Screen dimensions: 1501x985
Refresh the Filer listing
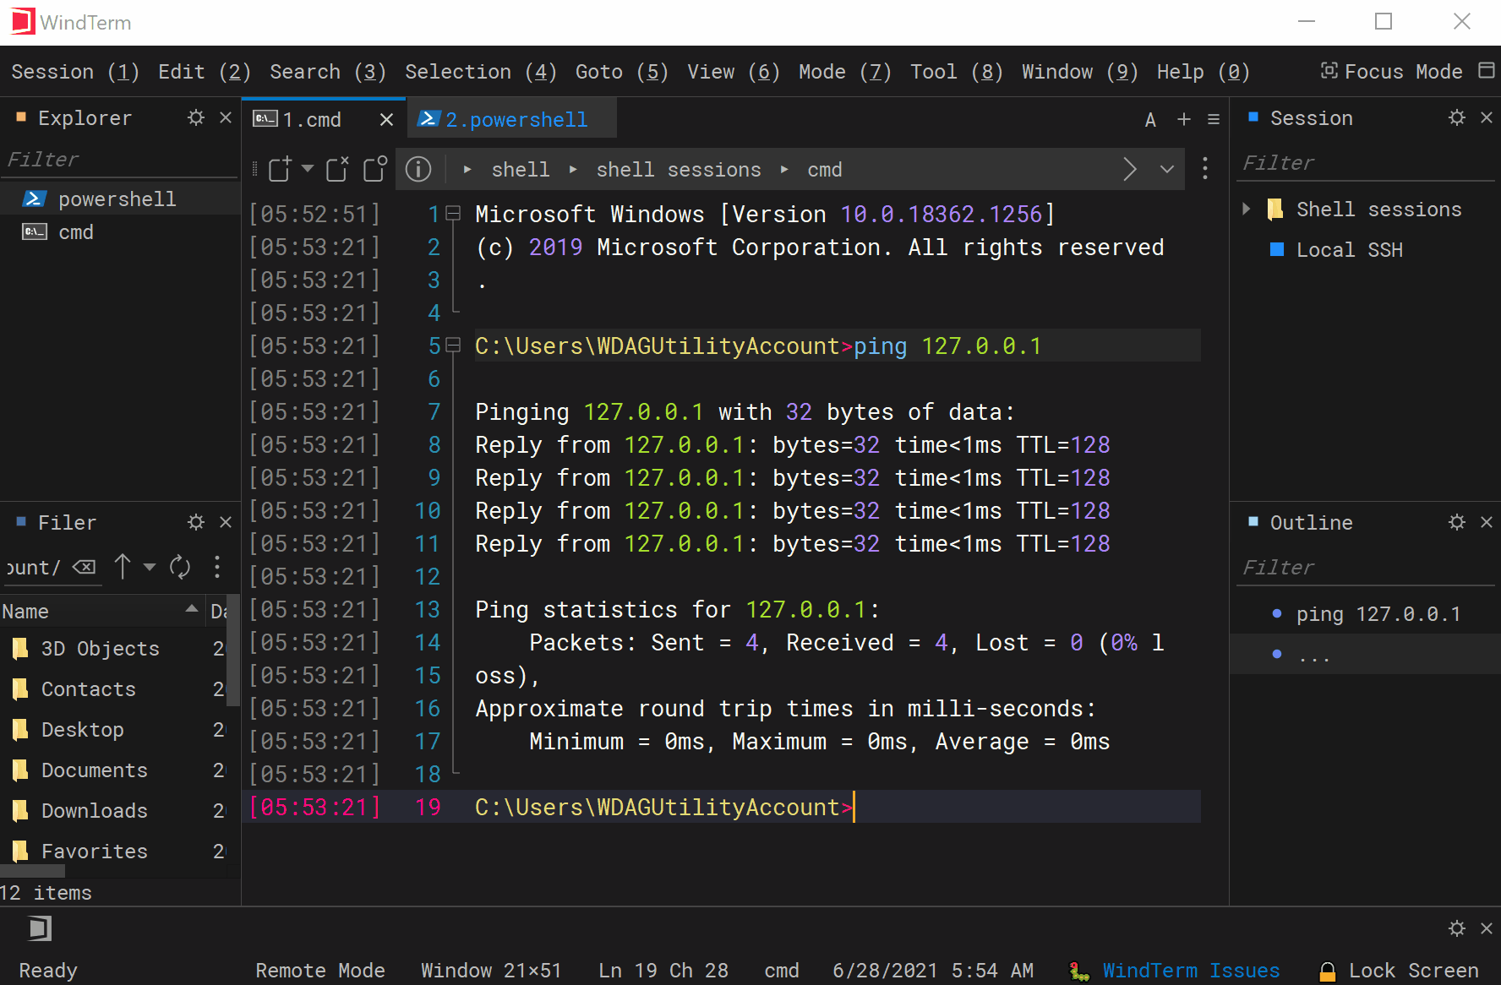(x=180, y=566)
